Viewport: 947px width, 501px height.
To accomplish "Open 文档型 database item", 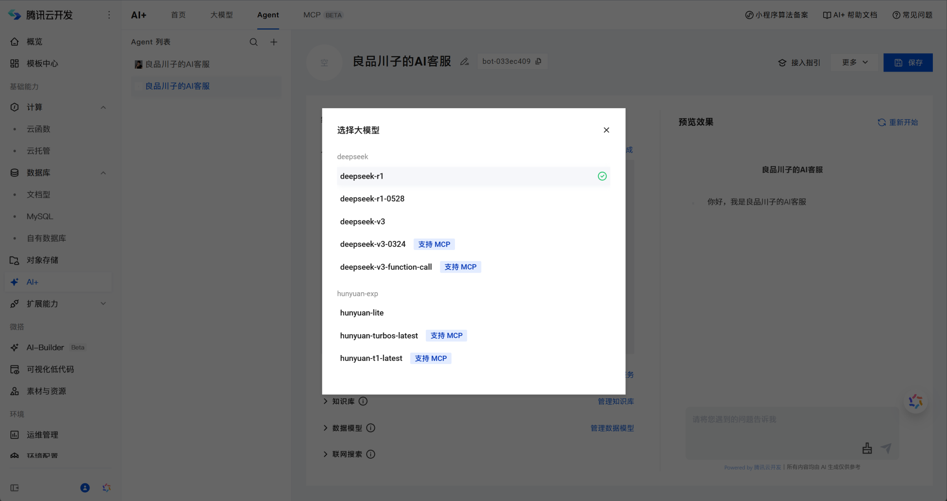I will (x=38, y=194).
